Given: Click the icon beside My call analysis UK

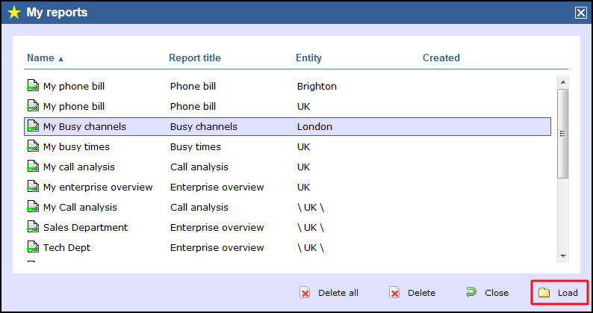Looking at the screenshot, I should 33,167.
